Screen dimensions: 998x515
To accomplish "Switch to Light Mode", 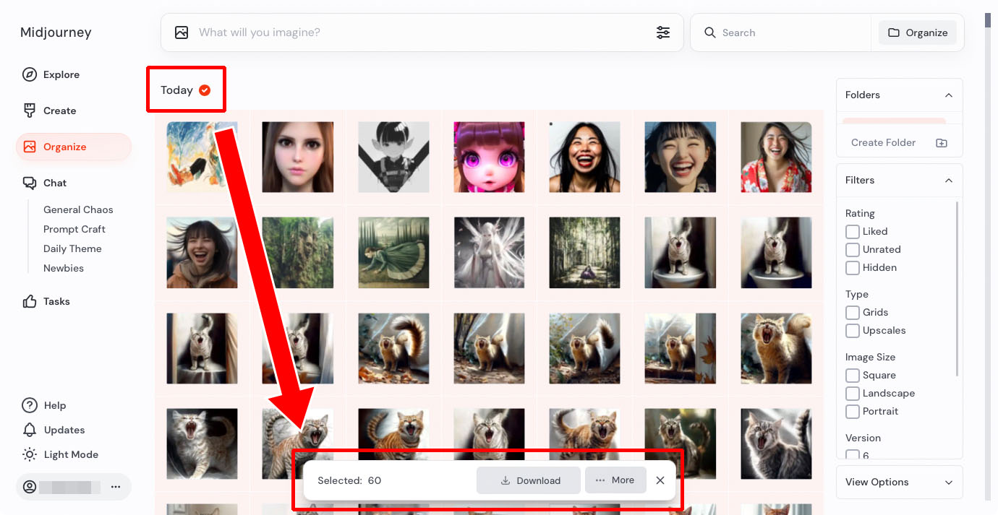I will (71, 454).
